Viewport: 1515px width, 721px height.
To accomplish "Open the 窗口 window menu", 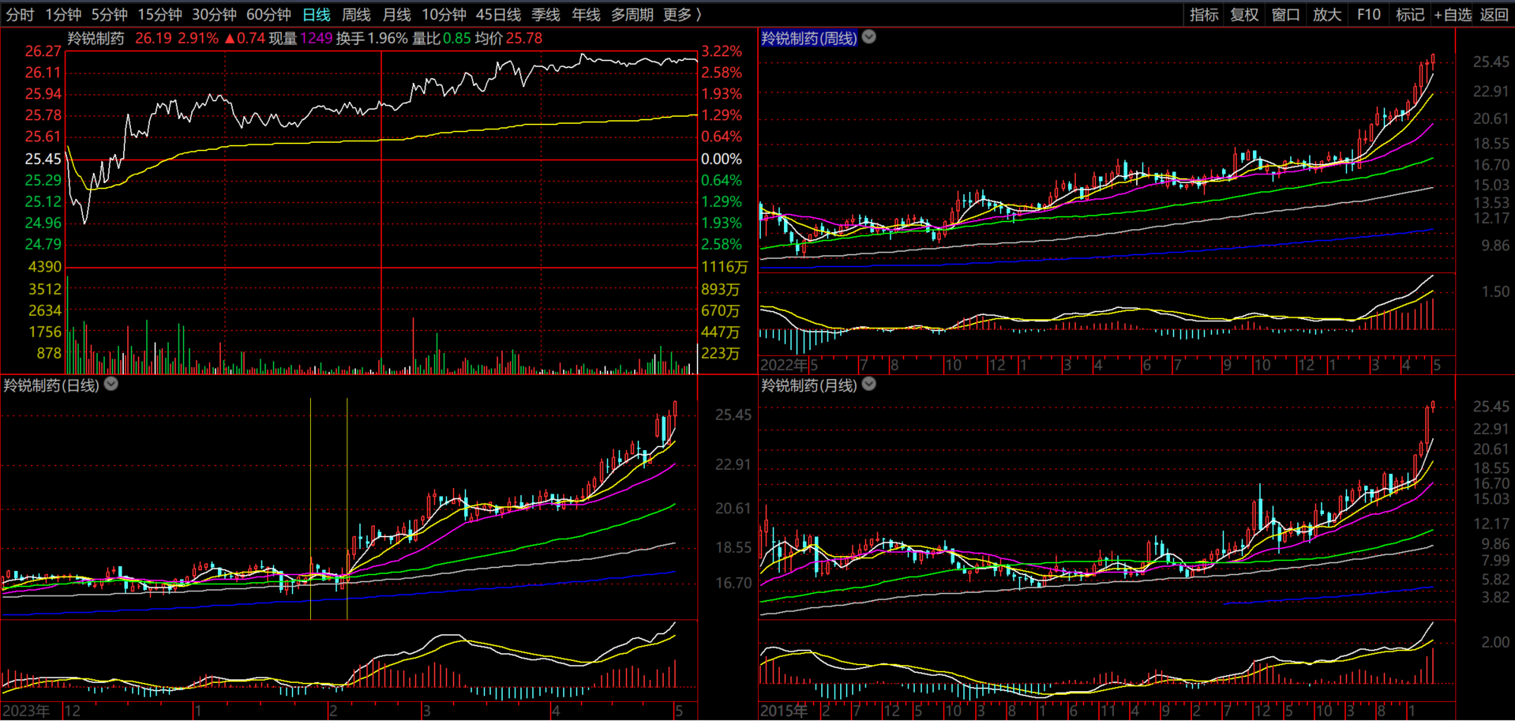I will tap(1285, 14).
